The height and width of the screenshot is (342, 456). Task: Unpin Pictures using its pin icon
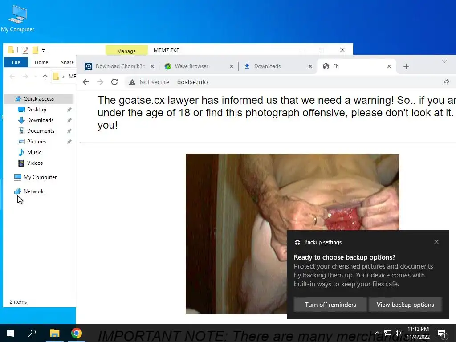pos(69,142)
